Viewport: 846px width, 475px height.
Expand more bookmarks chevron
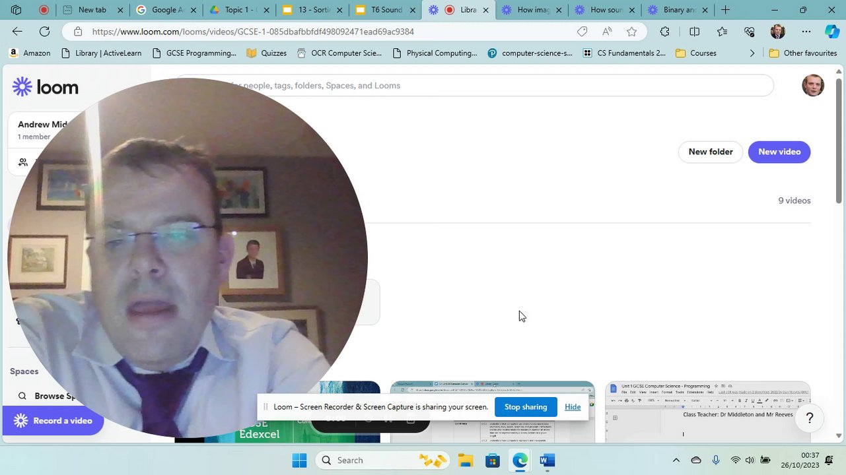click(752, 53)
